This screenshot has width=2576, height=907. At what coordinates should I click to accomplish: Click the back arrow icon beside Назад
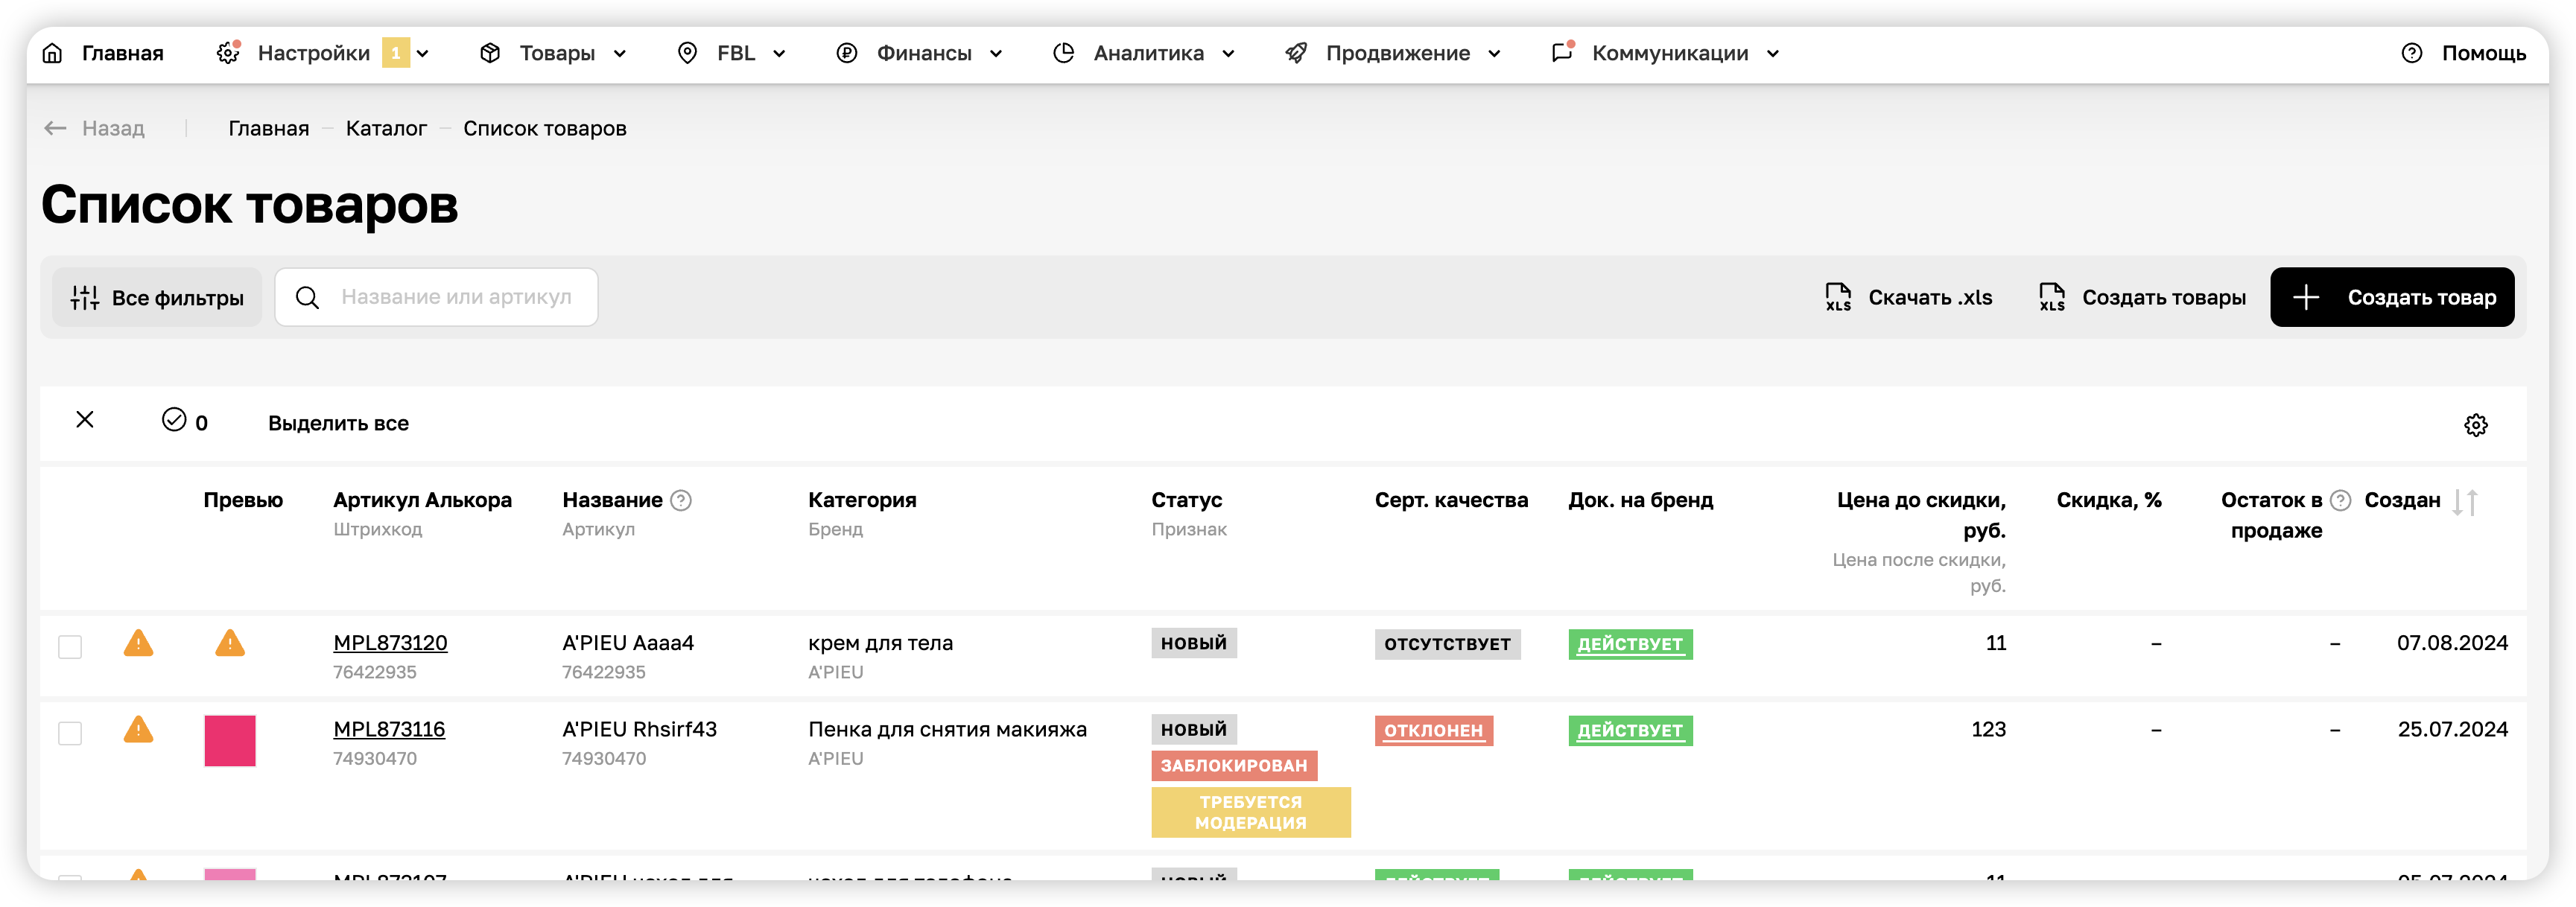pos(55,128)
